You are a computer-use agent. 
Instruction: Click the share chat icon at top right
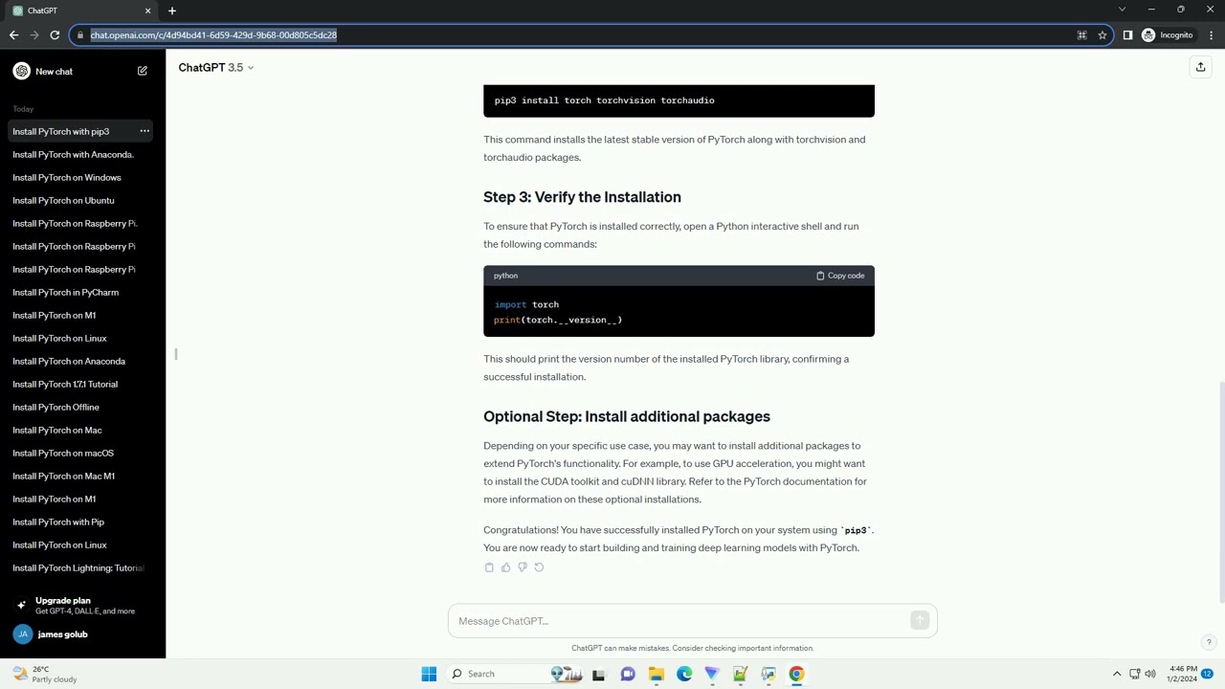point(1200,67)
